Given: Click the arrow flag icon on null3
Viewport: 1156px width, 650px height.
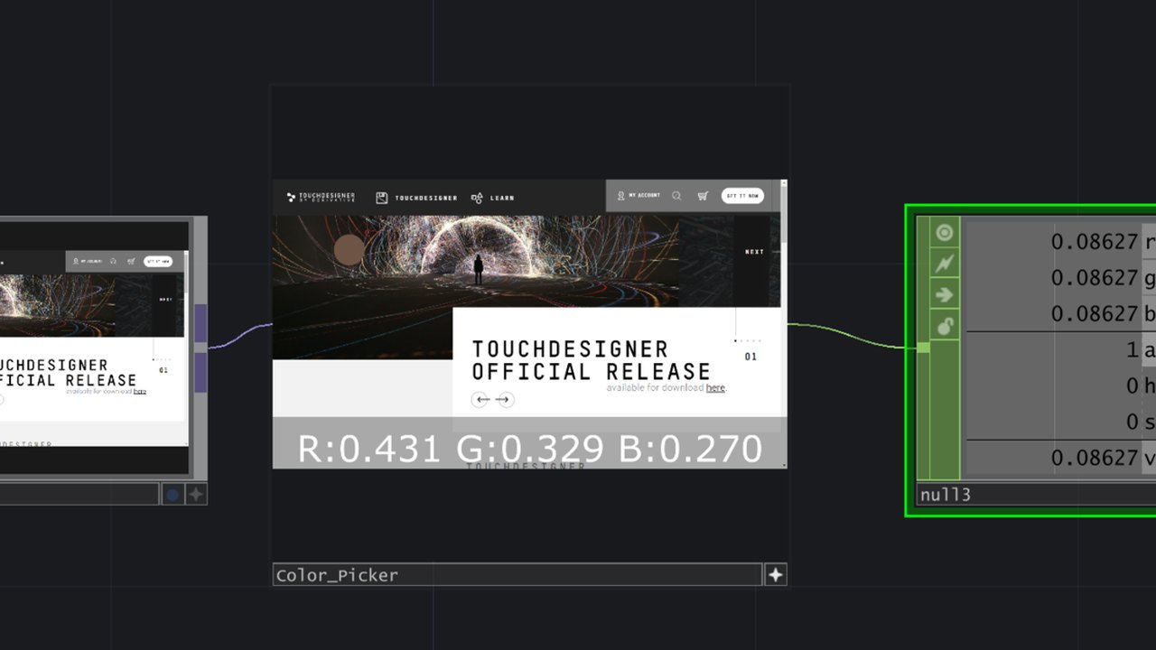Looking at the screenshot, I should [x=945, y=294].
